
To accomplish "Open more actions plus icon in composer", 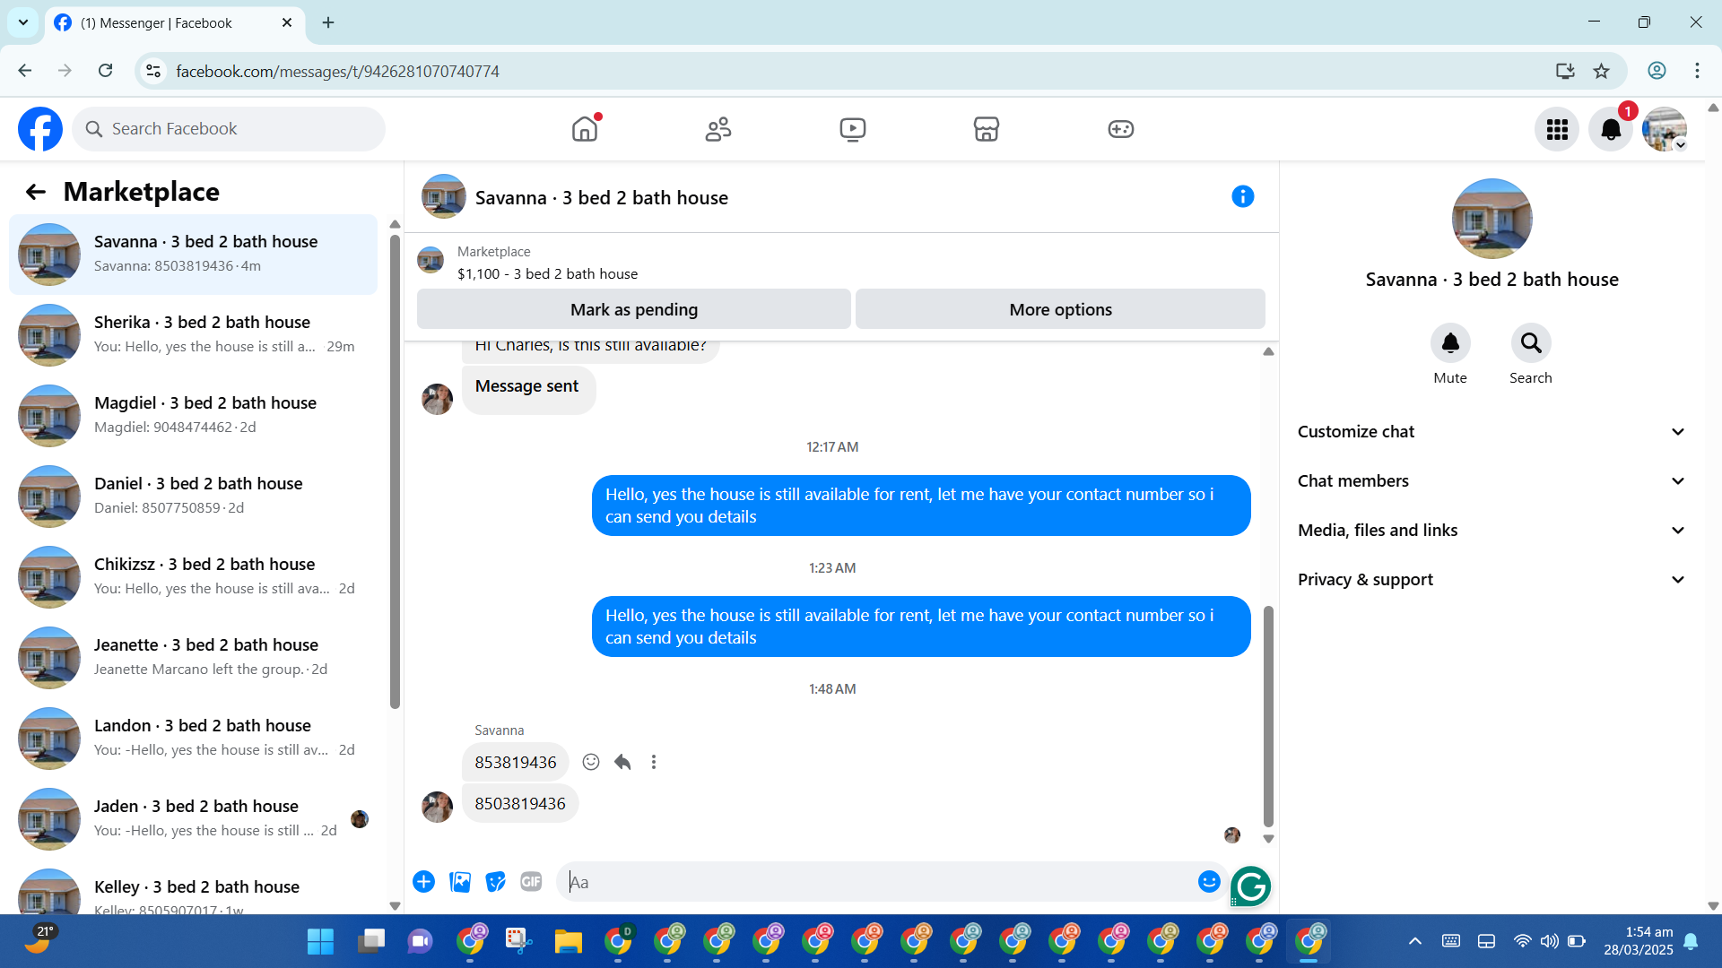I will click(423, 882).
